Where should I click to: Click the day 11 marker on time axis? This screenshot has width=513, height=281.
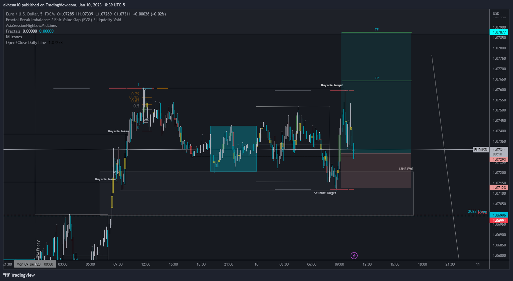[x=478, y=265]
